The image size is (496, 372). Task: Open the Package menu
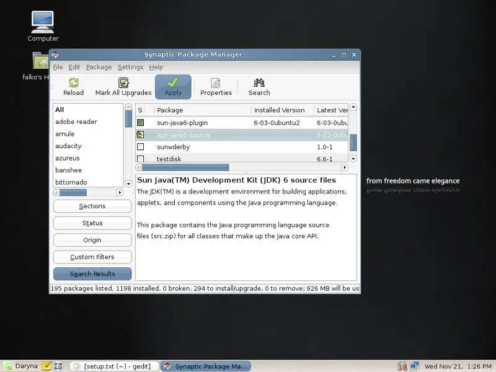(99, 67)
